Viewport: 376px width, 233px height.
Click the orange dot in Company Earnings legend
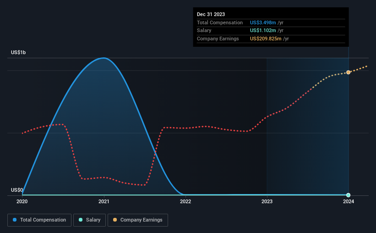click(x=115, y=220)
